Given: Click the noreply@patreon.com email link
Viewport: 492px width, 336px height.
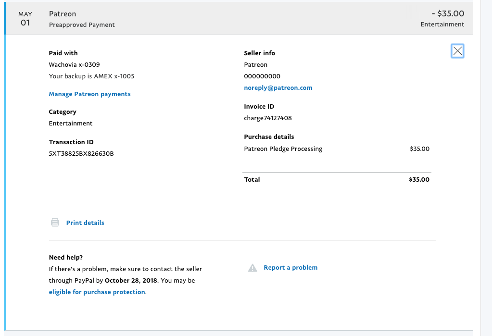Looking at the screenshot, I should (278, 88).
